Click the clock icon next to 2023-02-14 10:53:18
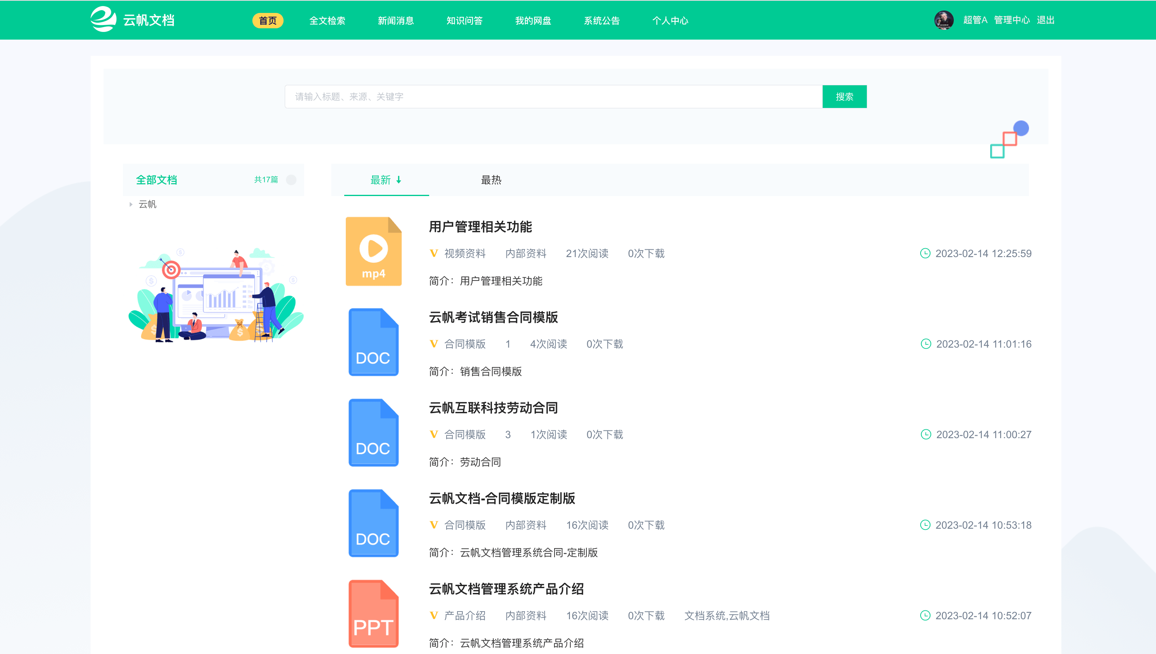This screenshot has height=654, width=1156. (x=925, y=525)
